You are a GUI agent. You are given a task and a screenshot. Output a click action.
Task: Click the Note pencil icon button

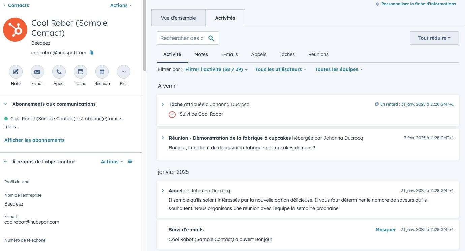(16, 72)
